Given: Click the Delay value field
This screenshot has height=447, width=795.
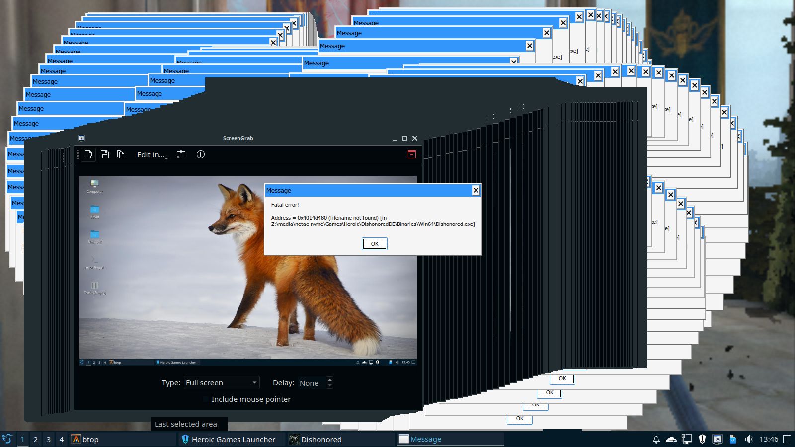Looking at the screenshot, I should click(x=312, y=383).
